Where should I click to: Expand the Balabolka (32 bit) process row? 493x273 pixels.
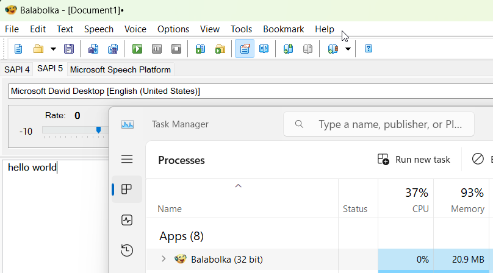point(164,259)
